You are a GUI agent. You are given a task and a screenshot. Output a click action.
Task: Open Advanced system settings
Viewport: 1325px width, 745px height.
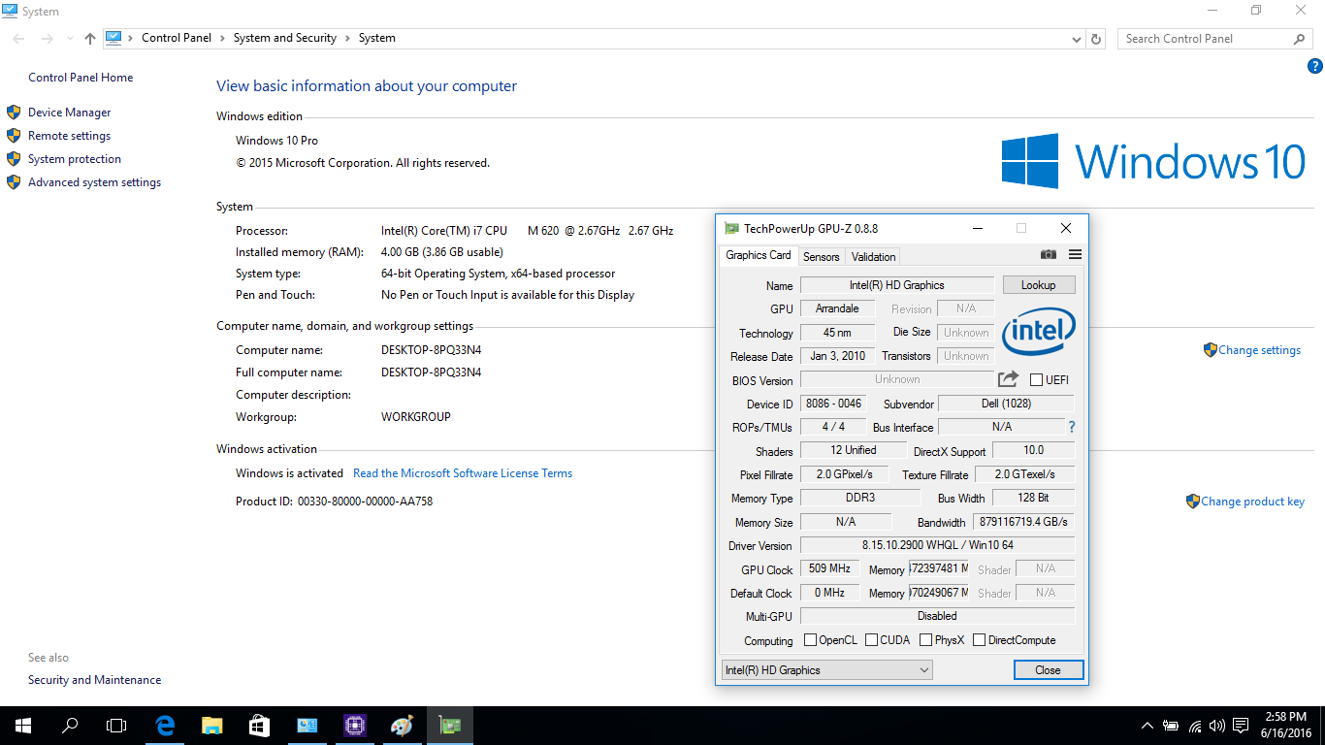coord(94,182)
